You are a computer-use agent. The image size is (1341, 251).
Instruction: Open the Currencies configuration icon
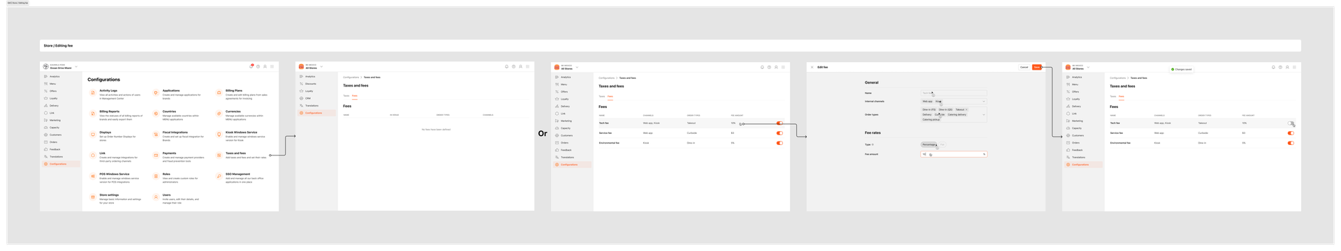click(x=219, y=114)
